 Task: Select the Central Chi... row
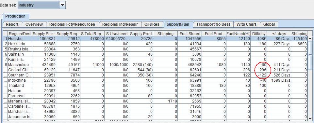coord(155,70)
